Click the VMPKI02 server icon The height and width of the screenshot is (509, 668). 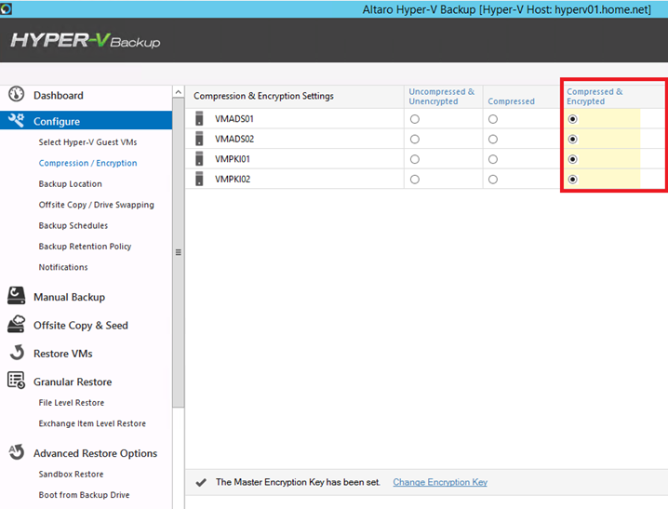(199, 179)
